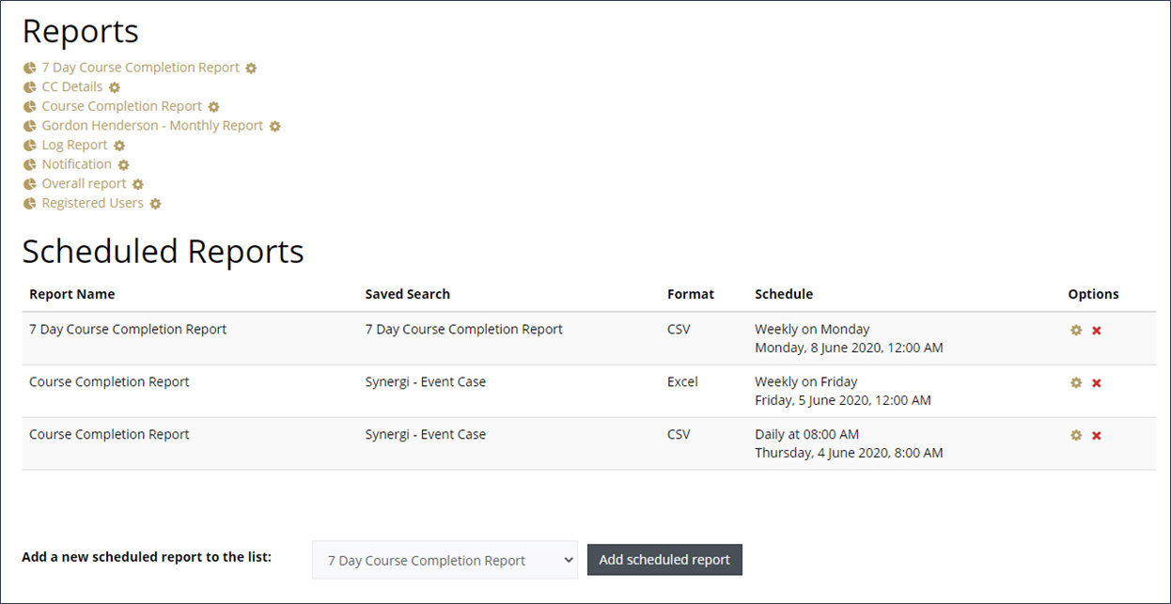
Task: Open the 7 Day Course Completion Report link
Action: click(x=140, y=68)
